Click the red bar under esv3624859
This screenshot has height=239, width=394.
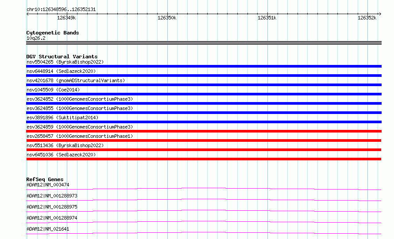click(x=204, y=131)
